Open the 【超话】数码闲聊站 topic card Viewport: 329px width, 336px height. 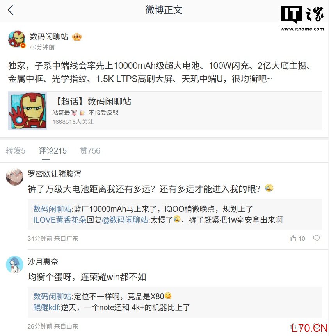pos(165,111)
